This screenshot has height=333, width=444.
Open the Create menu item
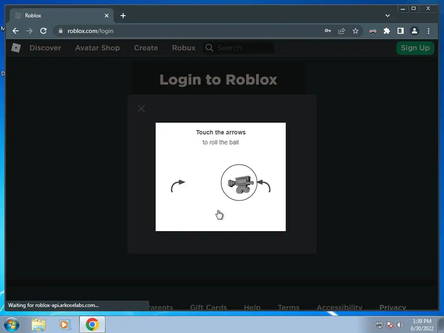[x=146, y=48]
